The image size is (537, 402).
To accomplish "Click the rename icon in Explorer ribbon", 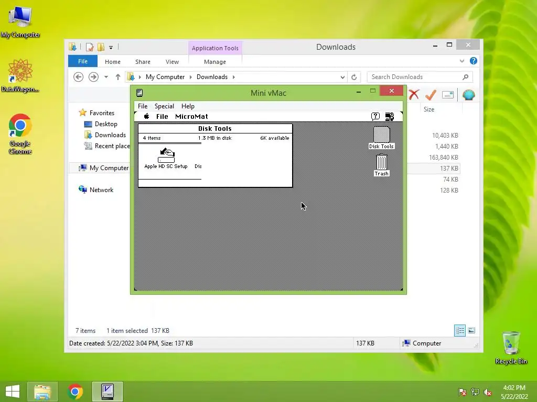I will coord(448,95).
